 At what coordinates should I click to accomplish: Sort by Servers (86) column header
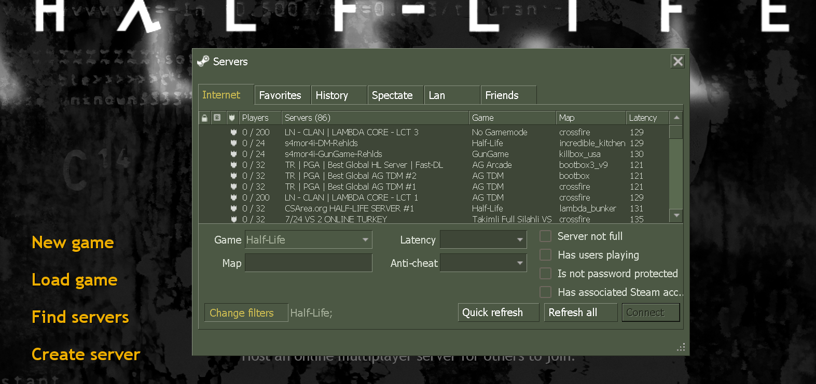(x=375, y=118)
